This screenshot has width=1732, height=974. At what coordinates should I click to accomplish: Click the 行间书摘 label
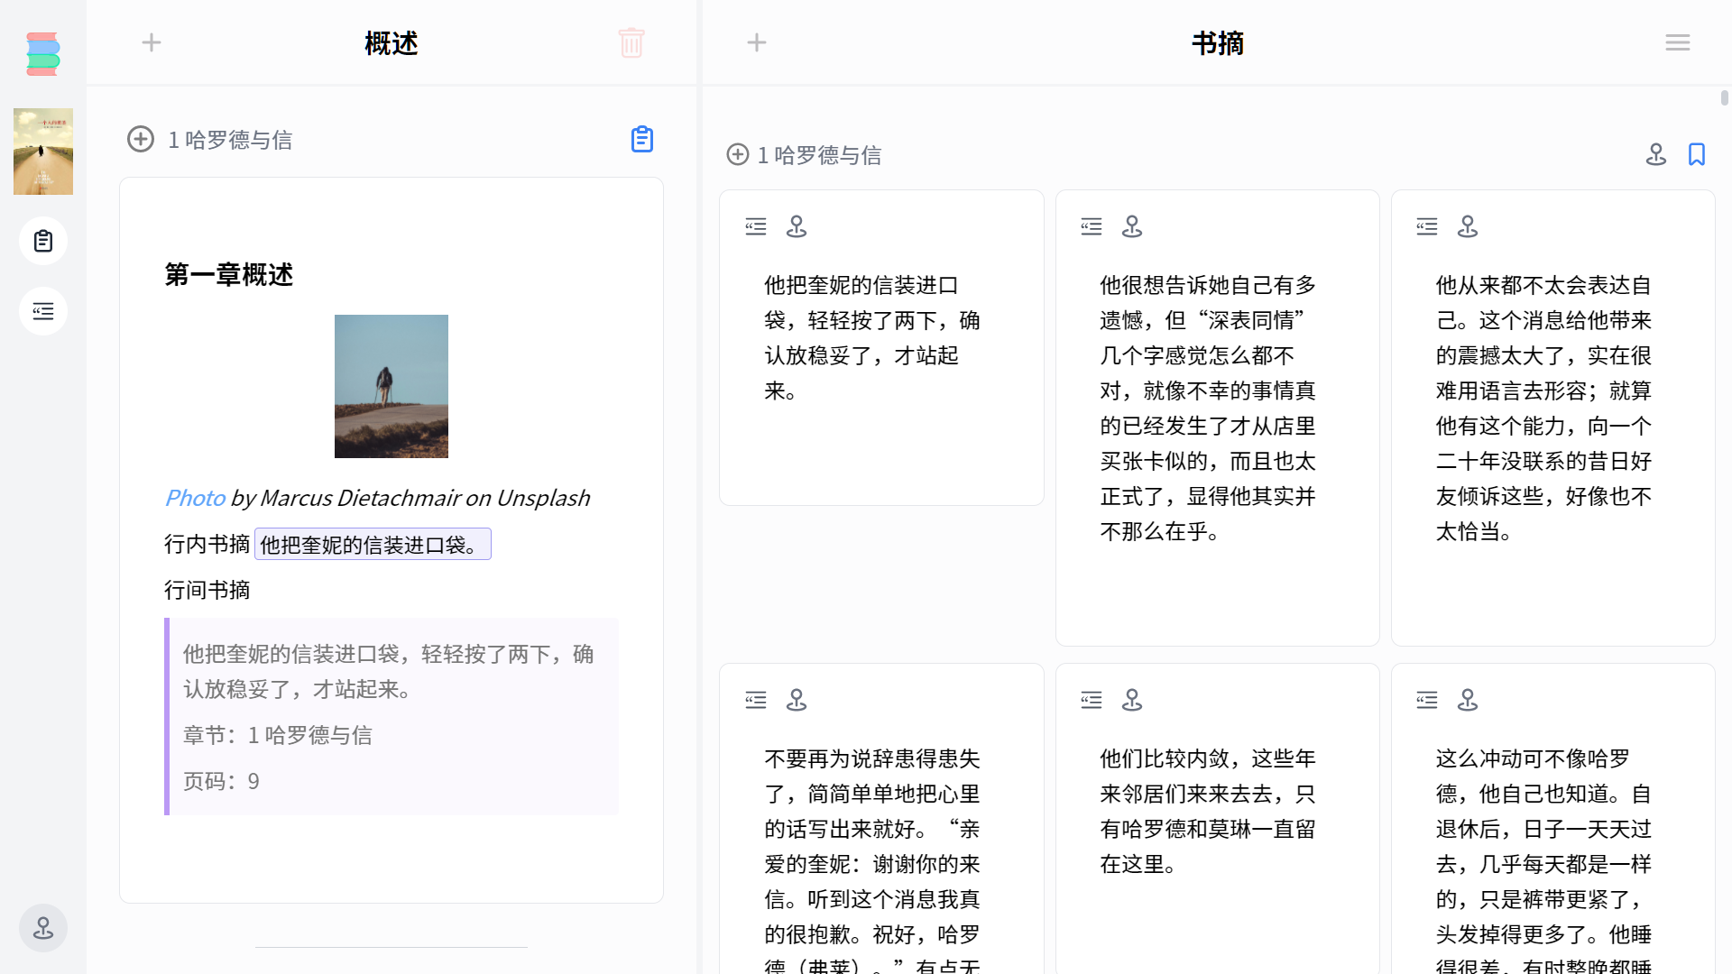207,590
